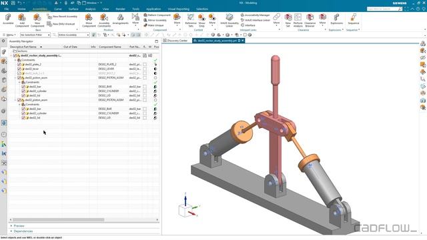Toggle des02_cylinder checkbox in first piston assembly
427x240 pixels.
click(23, 91)
